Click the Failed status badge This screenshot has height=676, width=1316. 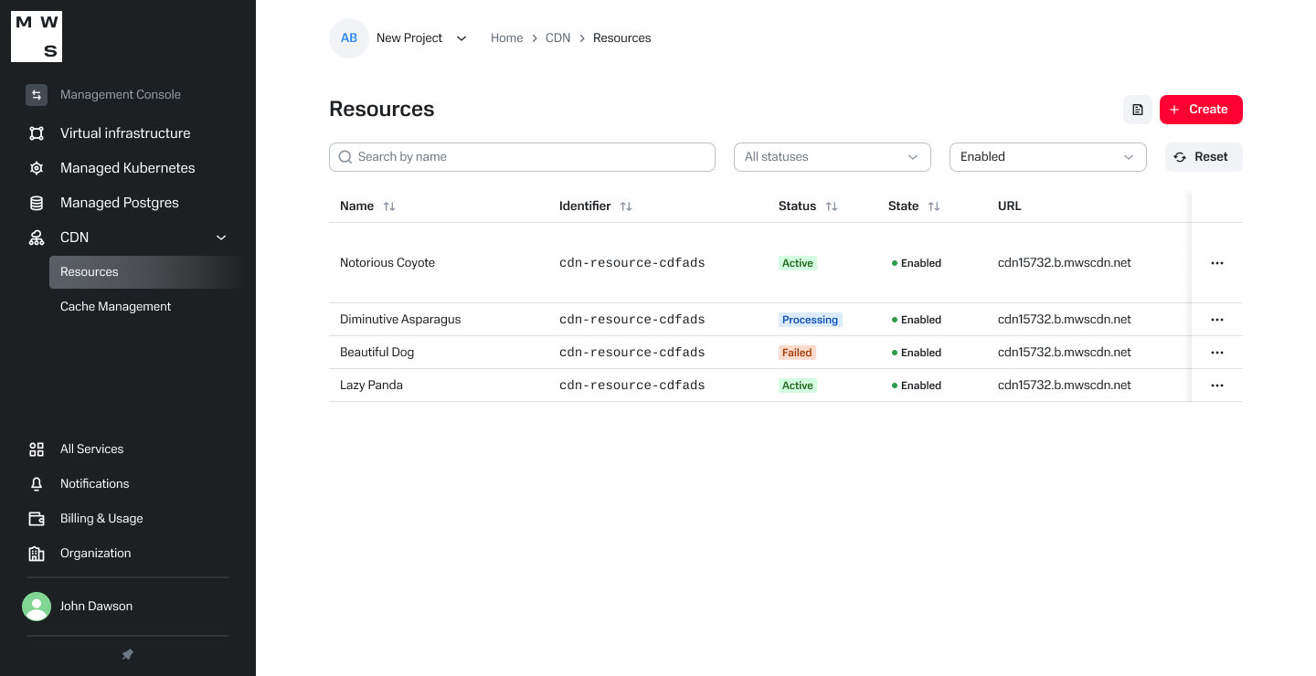(x=797, y=353)
